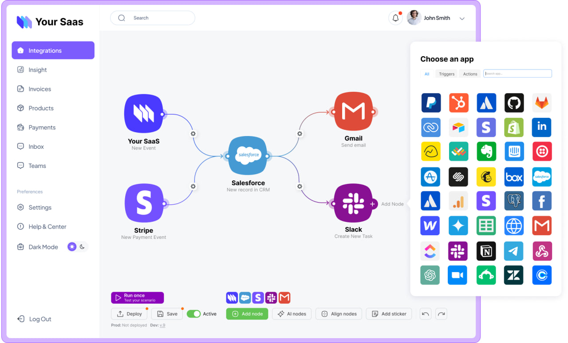568x343 pixels.
Task: Pick the green SurveyMonkey app icon
Action: tap(486, 275)
